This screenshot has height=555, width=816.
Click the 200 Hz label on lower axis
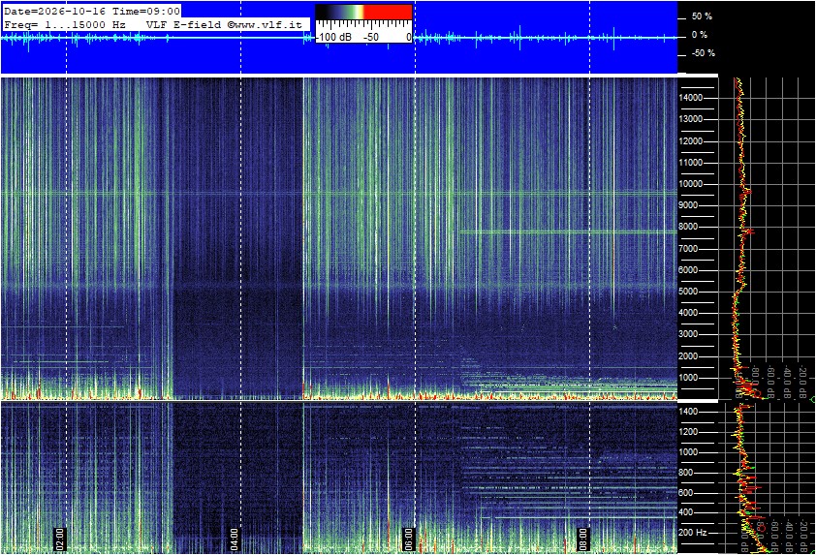point(693,533)
